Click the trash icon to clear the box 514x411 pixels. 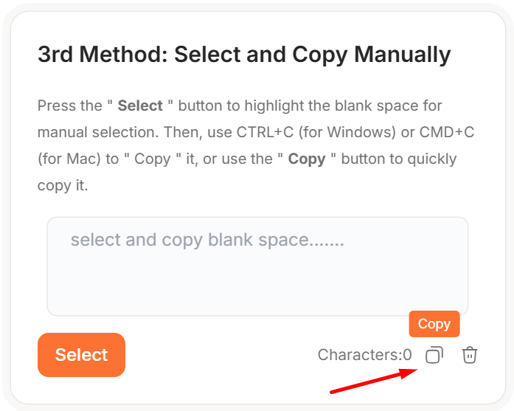(469, 355)
